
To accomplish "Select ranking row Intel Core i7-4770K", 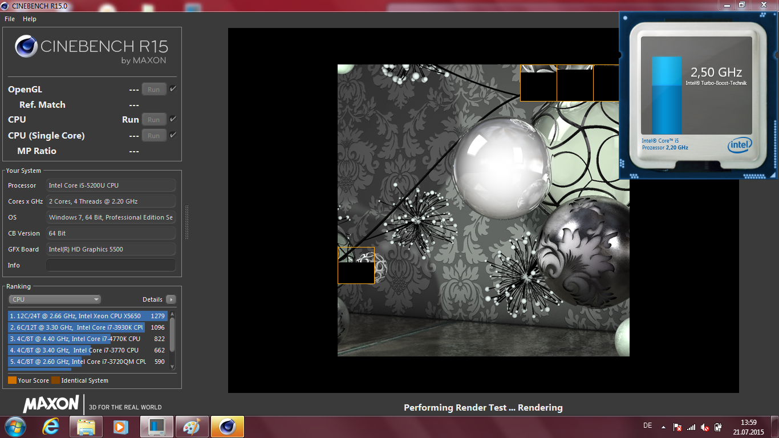I will pos(87,339).
